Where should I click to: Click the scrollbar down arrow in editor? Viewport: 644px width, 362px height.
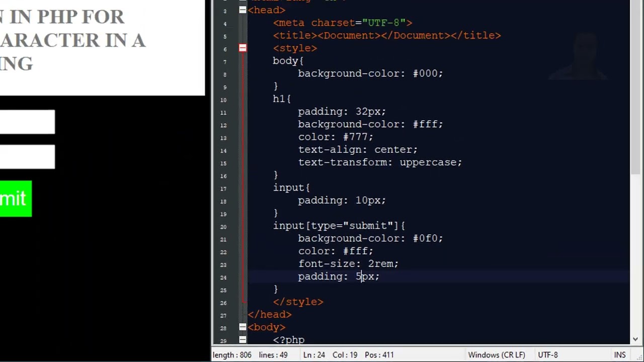pos(635,339)
